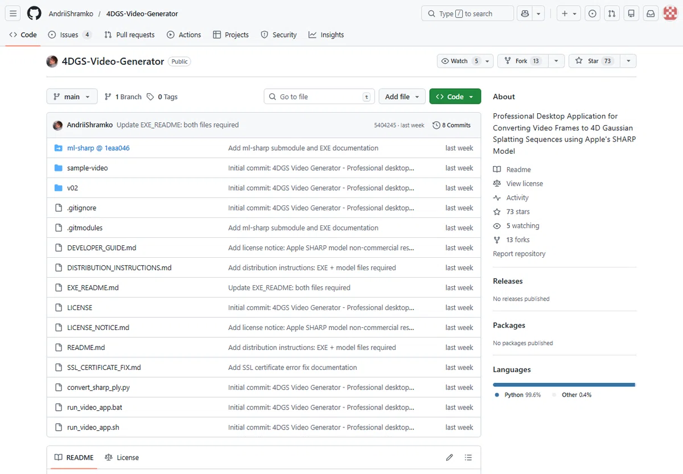Open the green Code clone dropdown
This screenshot has height=474, width=683.
click(455, 97)
